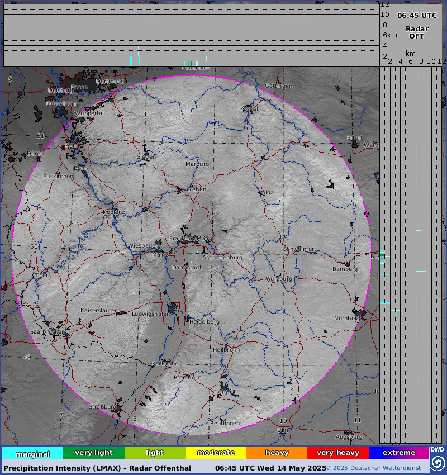The width and height of the screenshot is (447, 475).
Task: Click the orange 'heavy' legend swatch
Action: coord(277,453)
